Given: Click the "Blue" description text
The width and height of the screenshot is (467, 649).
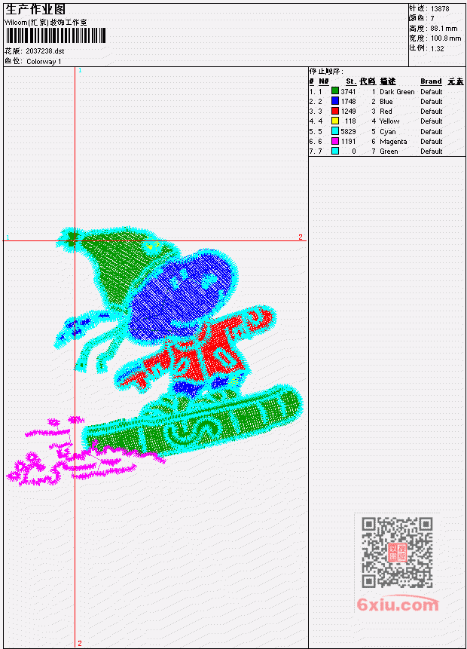Looking at the screenshot, I should [x=386, y=102].
